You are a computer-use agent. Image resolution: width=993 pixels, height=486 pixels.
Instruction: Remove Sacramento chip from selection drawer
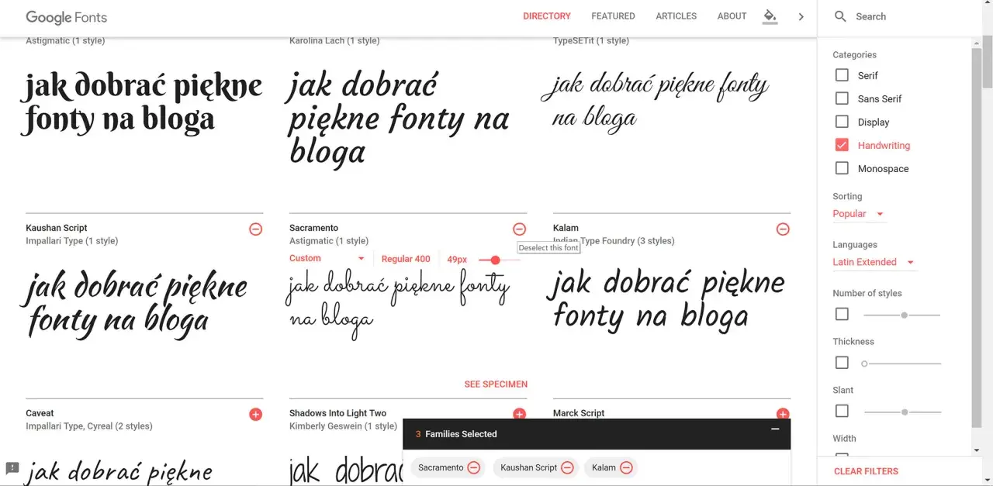click(473, 467)
